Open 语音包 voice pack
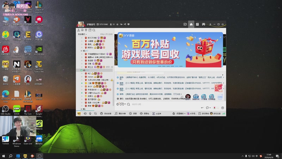This screenshot has height=159, width=282. [145, 113]
